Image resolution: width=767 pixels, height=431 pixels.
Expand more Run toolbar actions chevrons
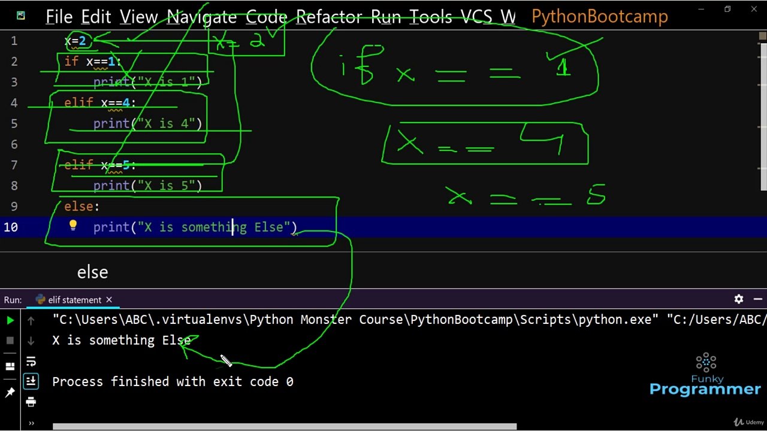[x=31, y=423]
